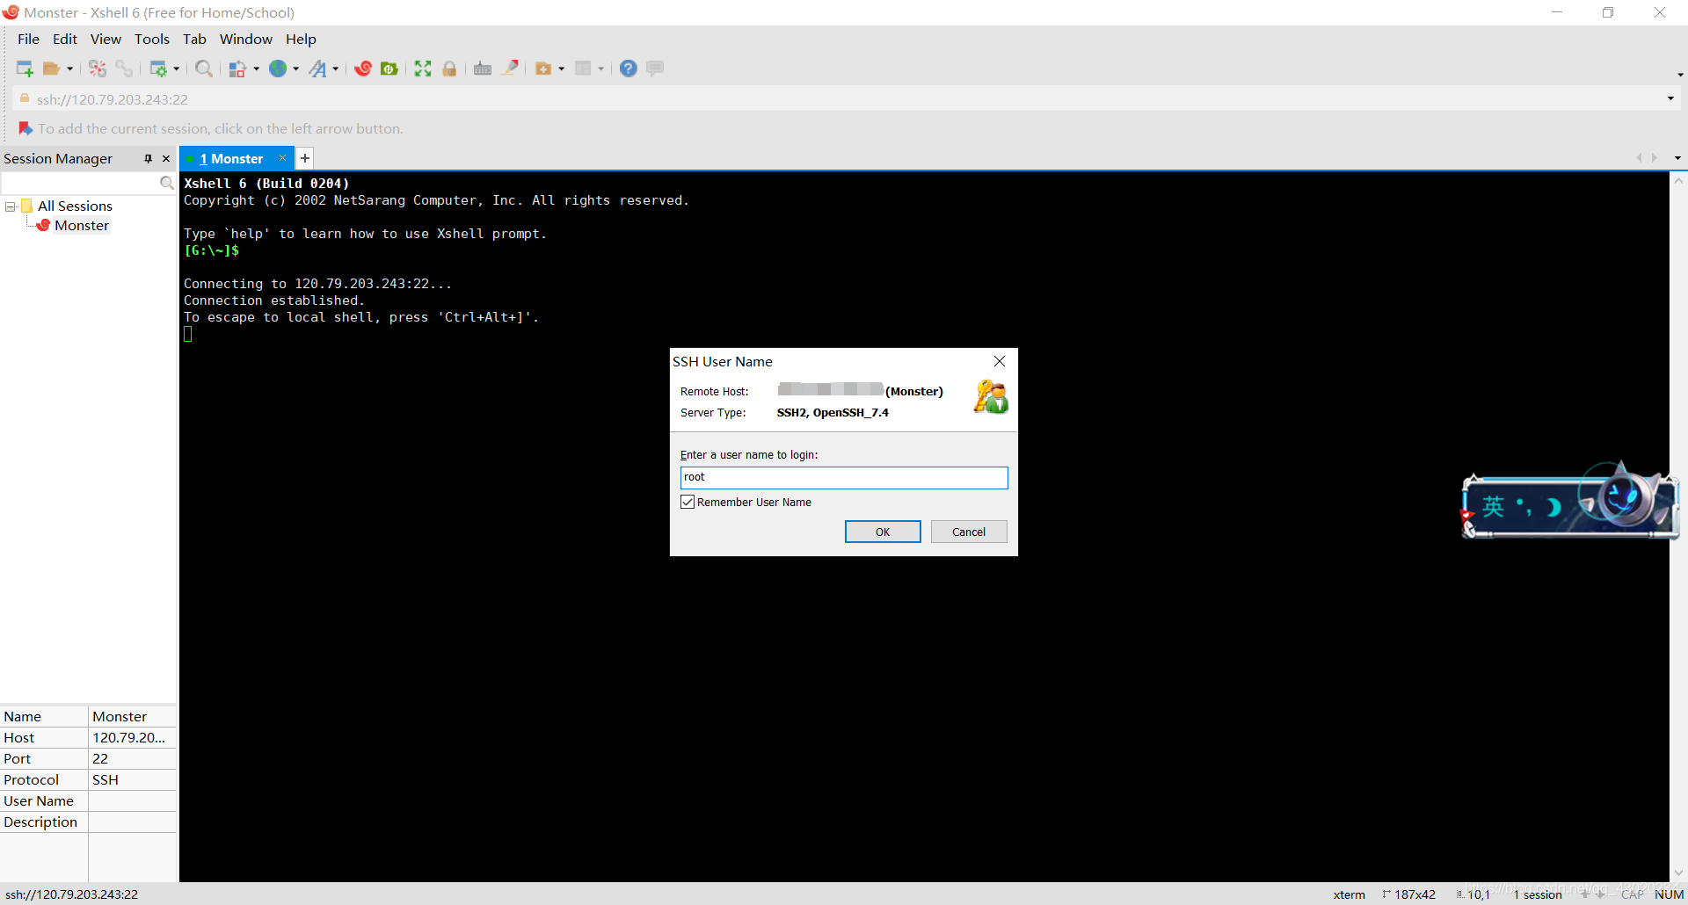Click the Highlight pen toolbar icon
Screen dimensions: 1688x905
[510, 68]
